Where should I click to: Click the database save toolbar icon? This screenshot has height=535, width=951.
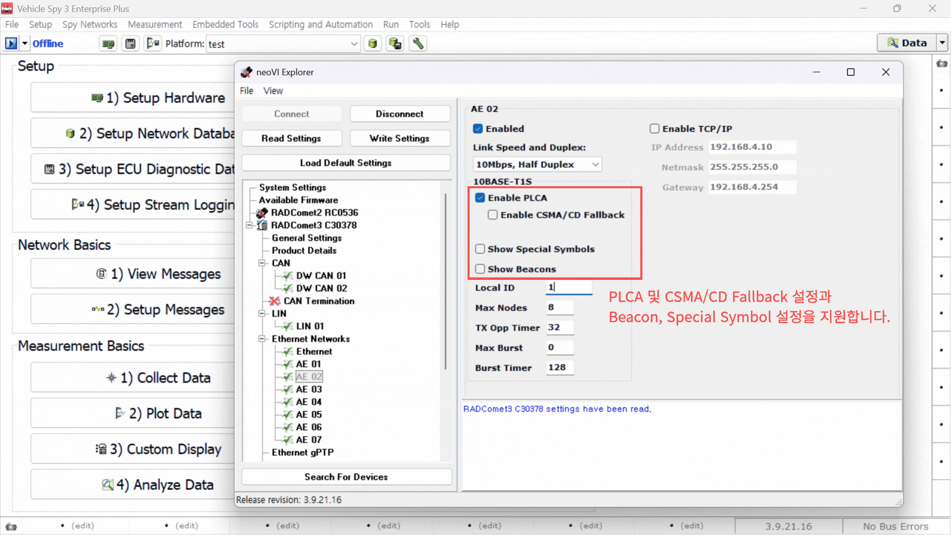tap(395, 44)
